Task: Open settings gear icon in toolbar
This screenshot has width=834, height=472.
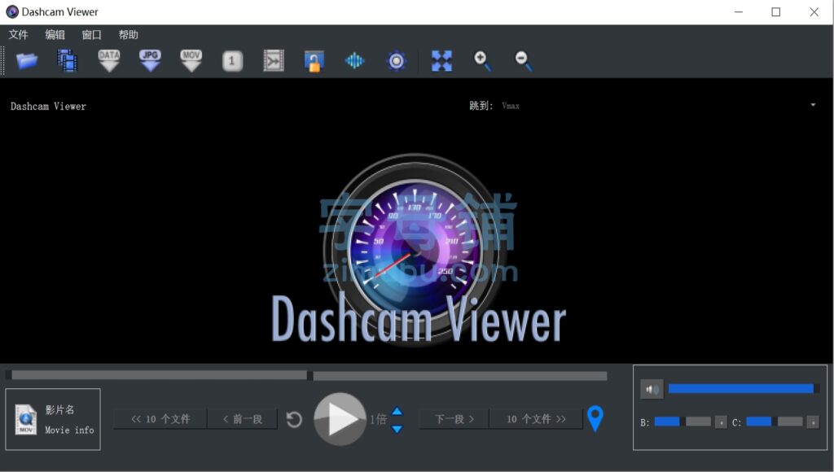Action: click(x=397, y=60)
